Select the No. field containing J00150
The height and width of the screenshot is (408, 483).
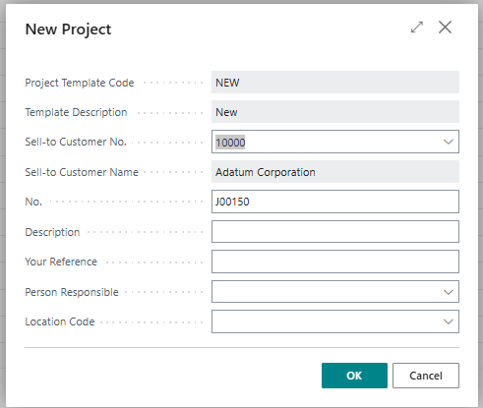click(335, 202)
